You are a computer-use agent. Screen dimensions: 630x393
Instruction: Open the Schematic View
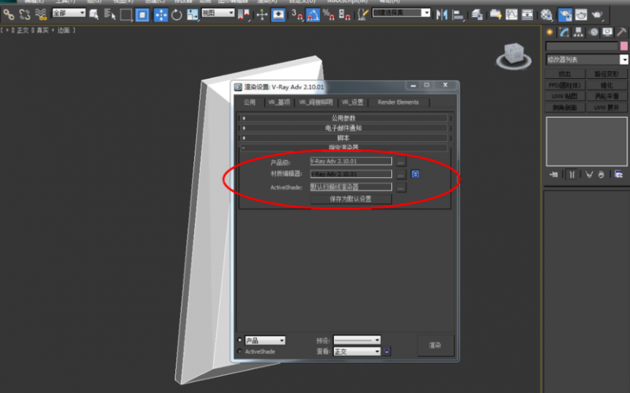pyautogui.click(x=527, y=15)
